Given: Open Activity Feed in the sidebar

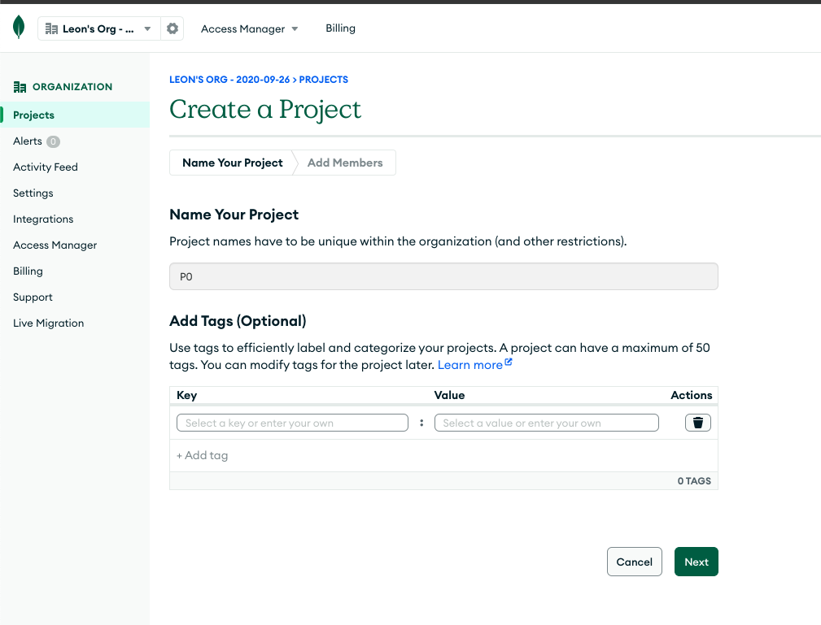Looking at the screenshot, I should (x=46, y=167).
